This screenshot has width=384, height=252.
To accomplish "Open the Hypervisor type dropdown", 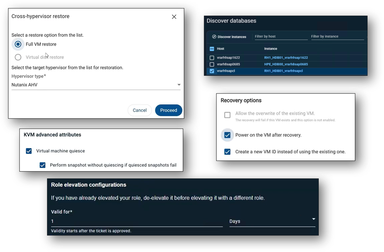I will tap(96, 85).
